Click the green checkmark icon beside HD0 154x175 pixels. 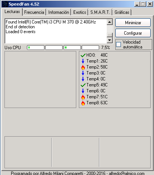pos(83,55)
